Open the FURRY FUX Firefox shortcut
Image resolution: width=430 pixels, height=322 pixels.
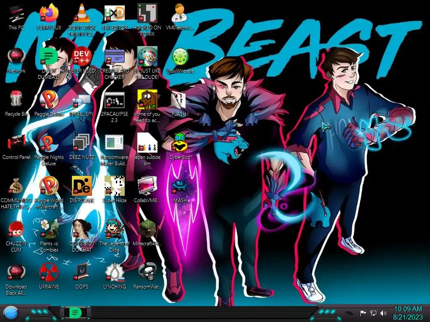click(x=49, y=13)
